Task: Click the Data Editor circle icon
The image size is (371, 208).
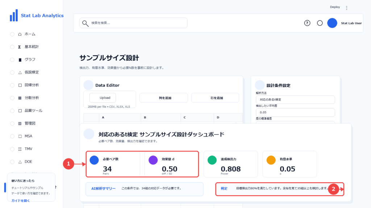Action: tap(88, 85)
